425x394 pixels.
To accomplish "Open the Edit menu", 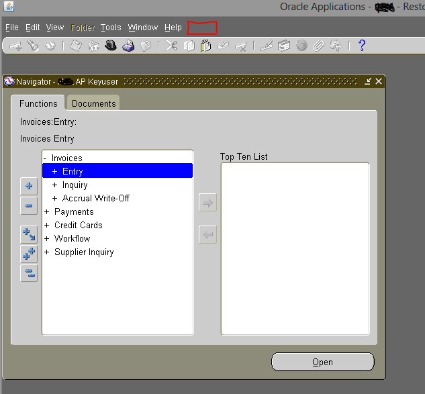I will pyautogui.click(x=32, y=28).
